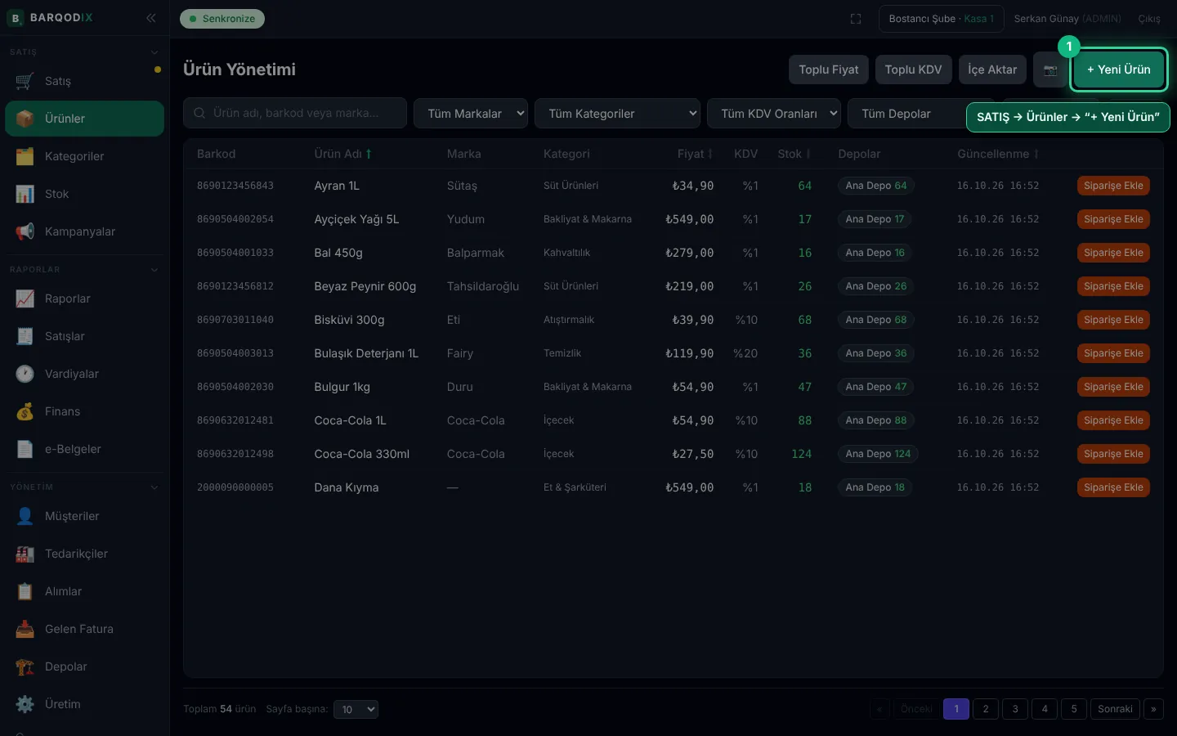
Task: Click the Barqodix logo icon
Action: (16, 18)
